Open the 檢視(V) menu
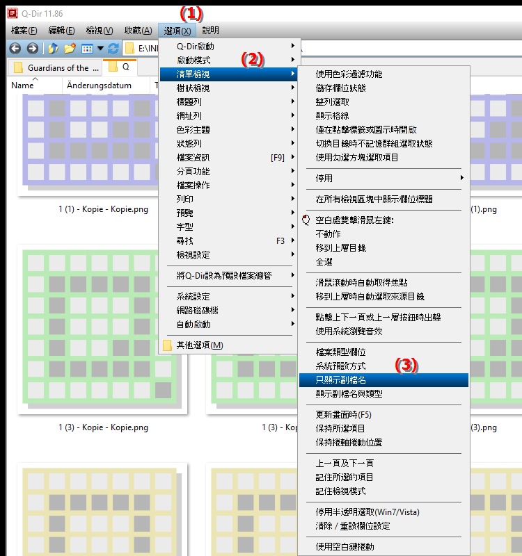The image size is (522, 556). [100, 31]
